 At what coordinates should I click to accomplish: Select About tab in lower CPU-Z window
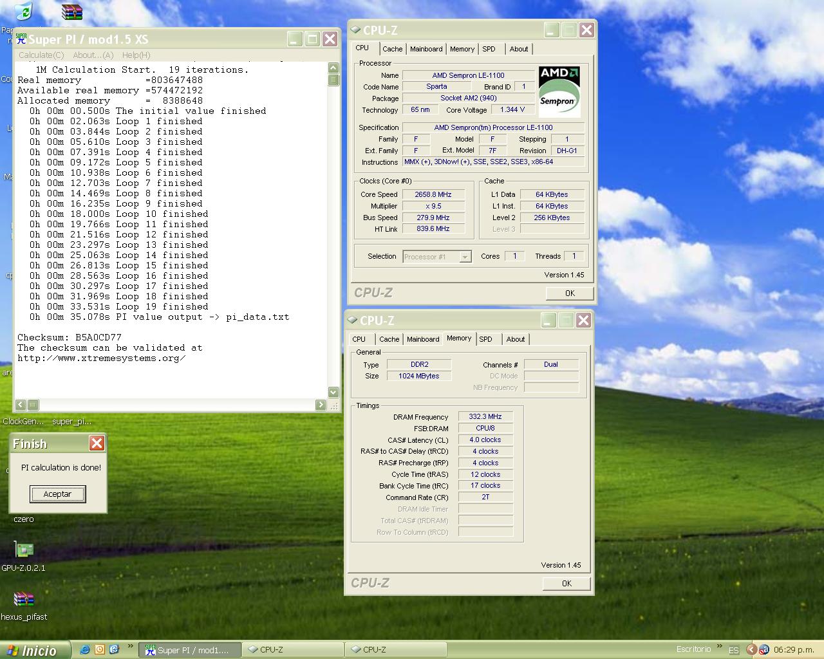516,339
